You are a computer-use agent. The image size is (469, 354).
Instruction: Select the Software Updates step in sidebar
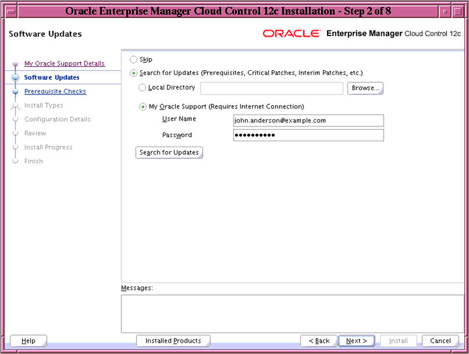(x=52, y=78)
